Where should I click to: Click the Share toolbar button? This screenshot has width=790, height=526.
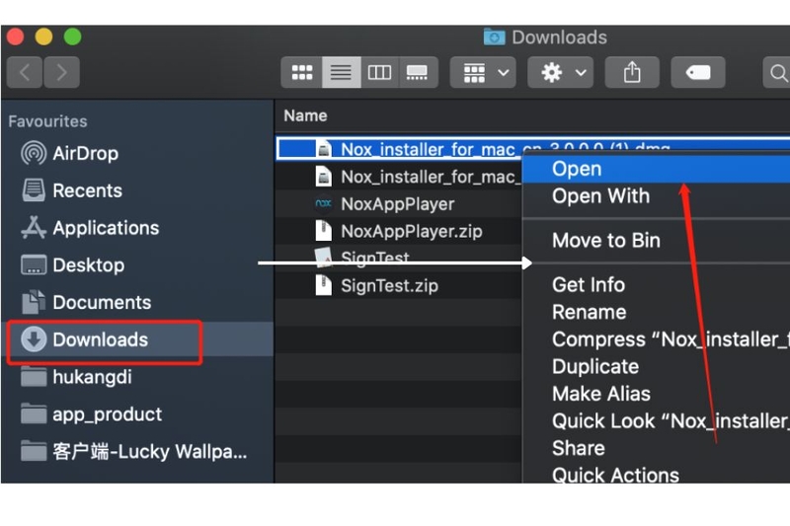(632, 72)
